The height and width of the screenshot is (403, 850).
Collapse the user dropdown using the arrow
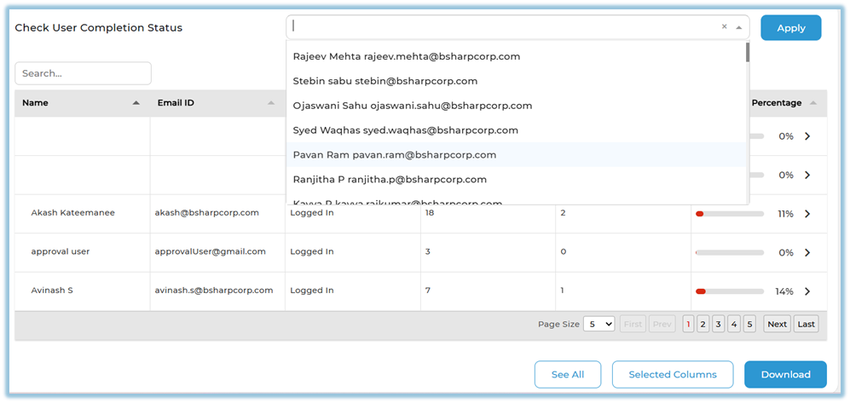(x=738, y=27)
